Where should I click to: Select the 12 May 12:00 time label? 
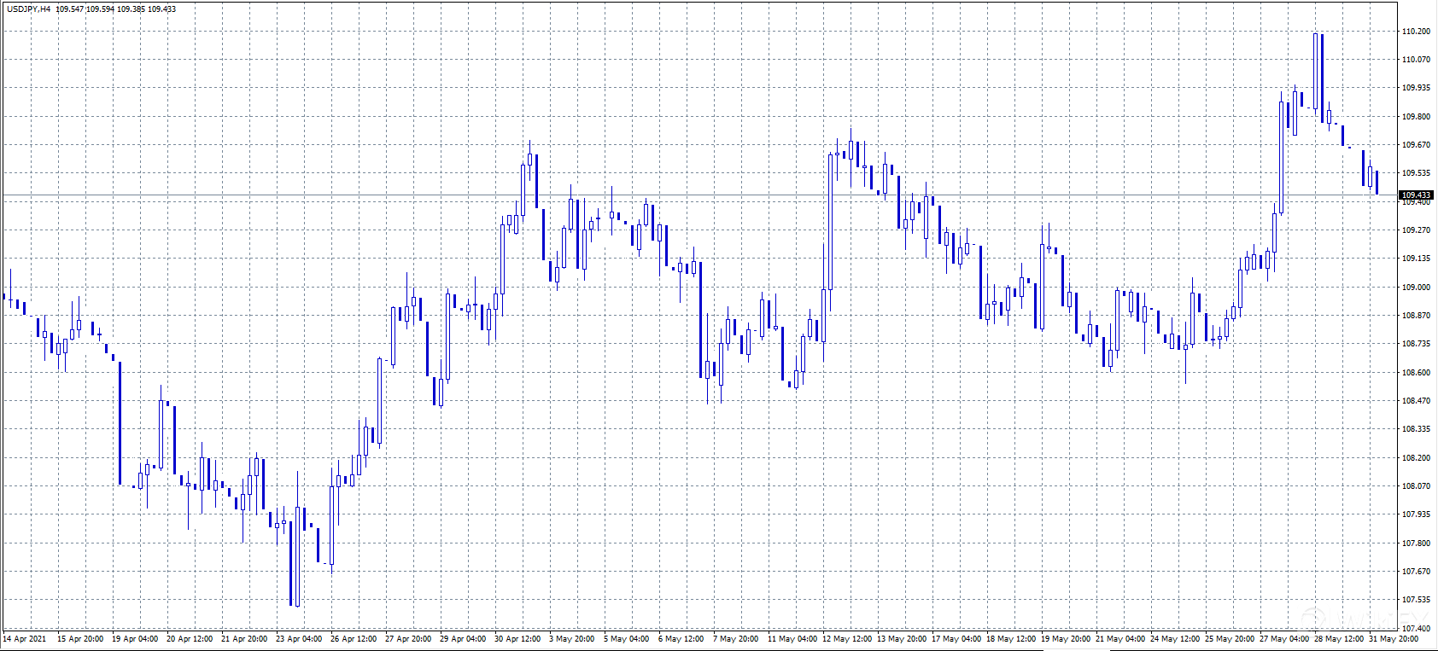click(847, 639)
